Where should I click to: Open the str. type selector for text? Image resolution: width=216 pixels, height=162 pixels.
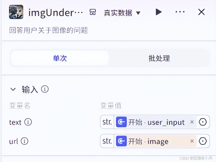[x=107, y=122]
